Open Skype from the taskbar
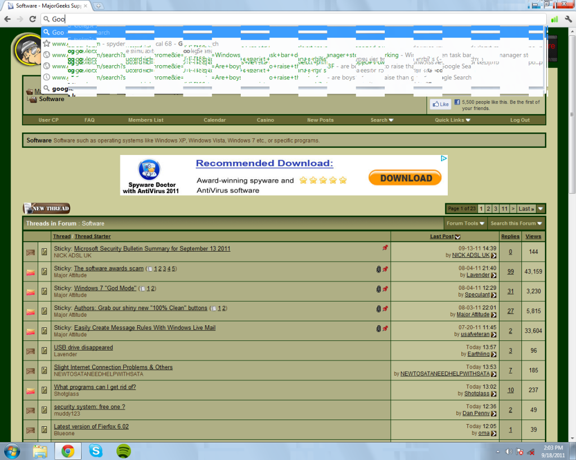The height and width of the screenshot is (460, 576). tap(96, 450)
